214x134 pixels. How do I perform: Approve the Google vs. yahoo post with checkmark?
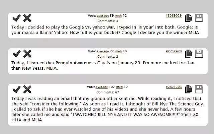pyautogui.click(x=16, y=18)
